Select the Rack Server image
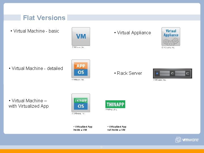The image size is (204, 153). point(173,73)
